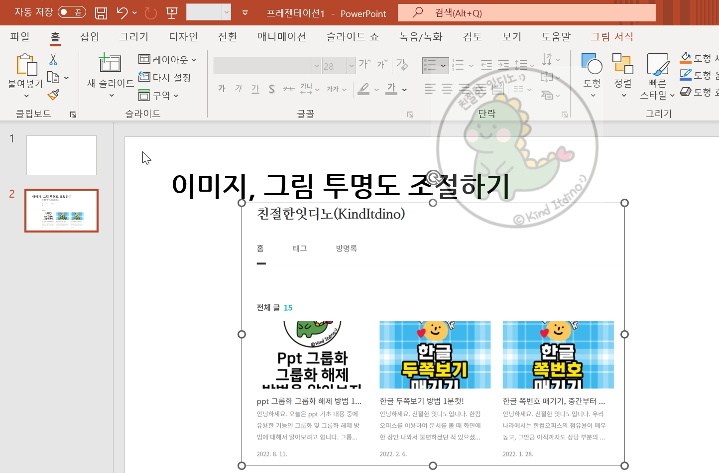Undo the last action
This screenshot has width=719, height=473.
pos(122,13)
